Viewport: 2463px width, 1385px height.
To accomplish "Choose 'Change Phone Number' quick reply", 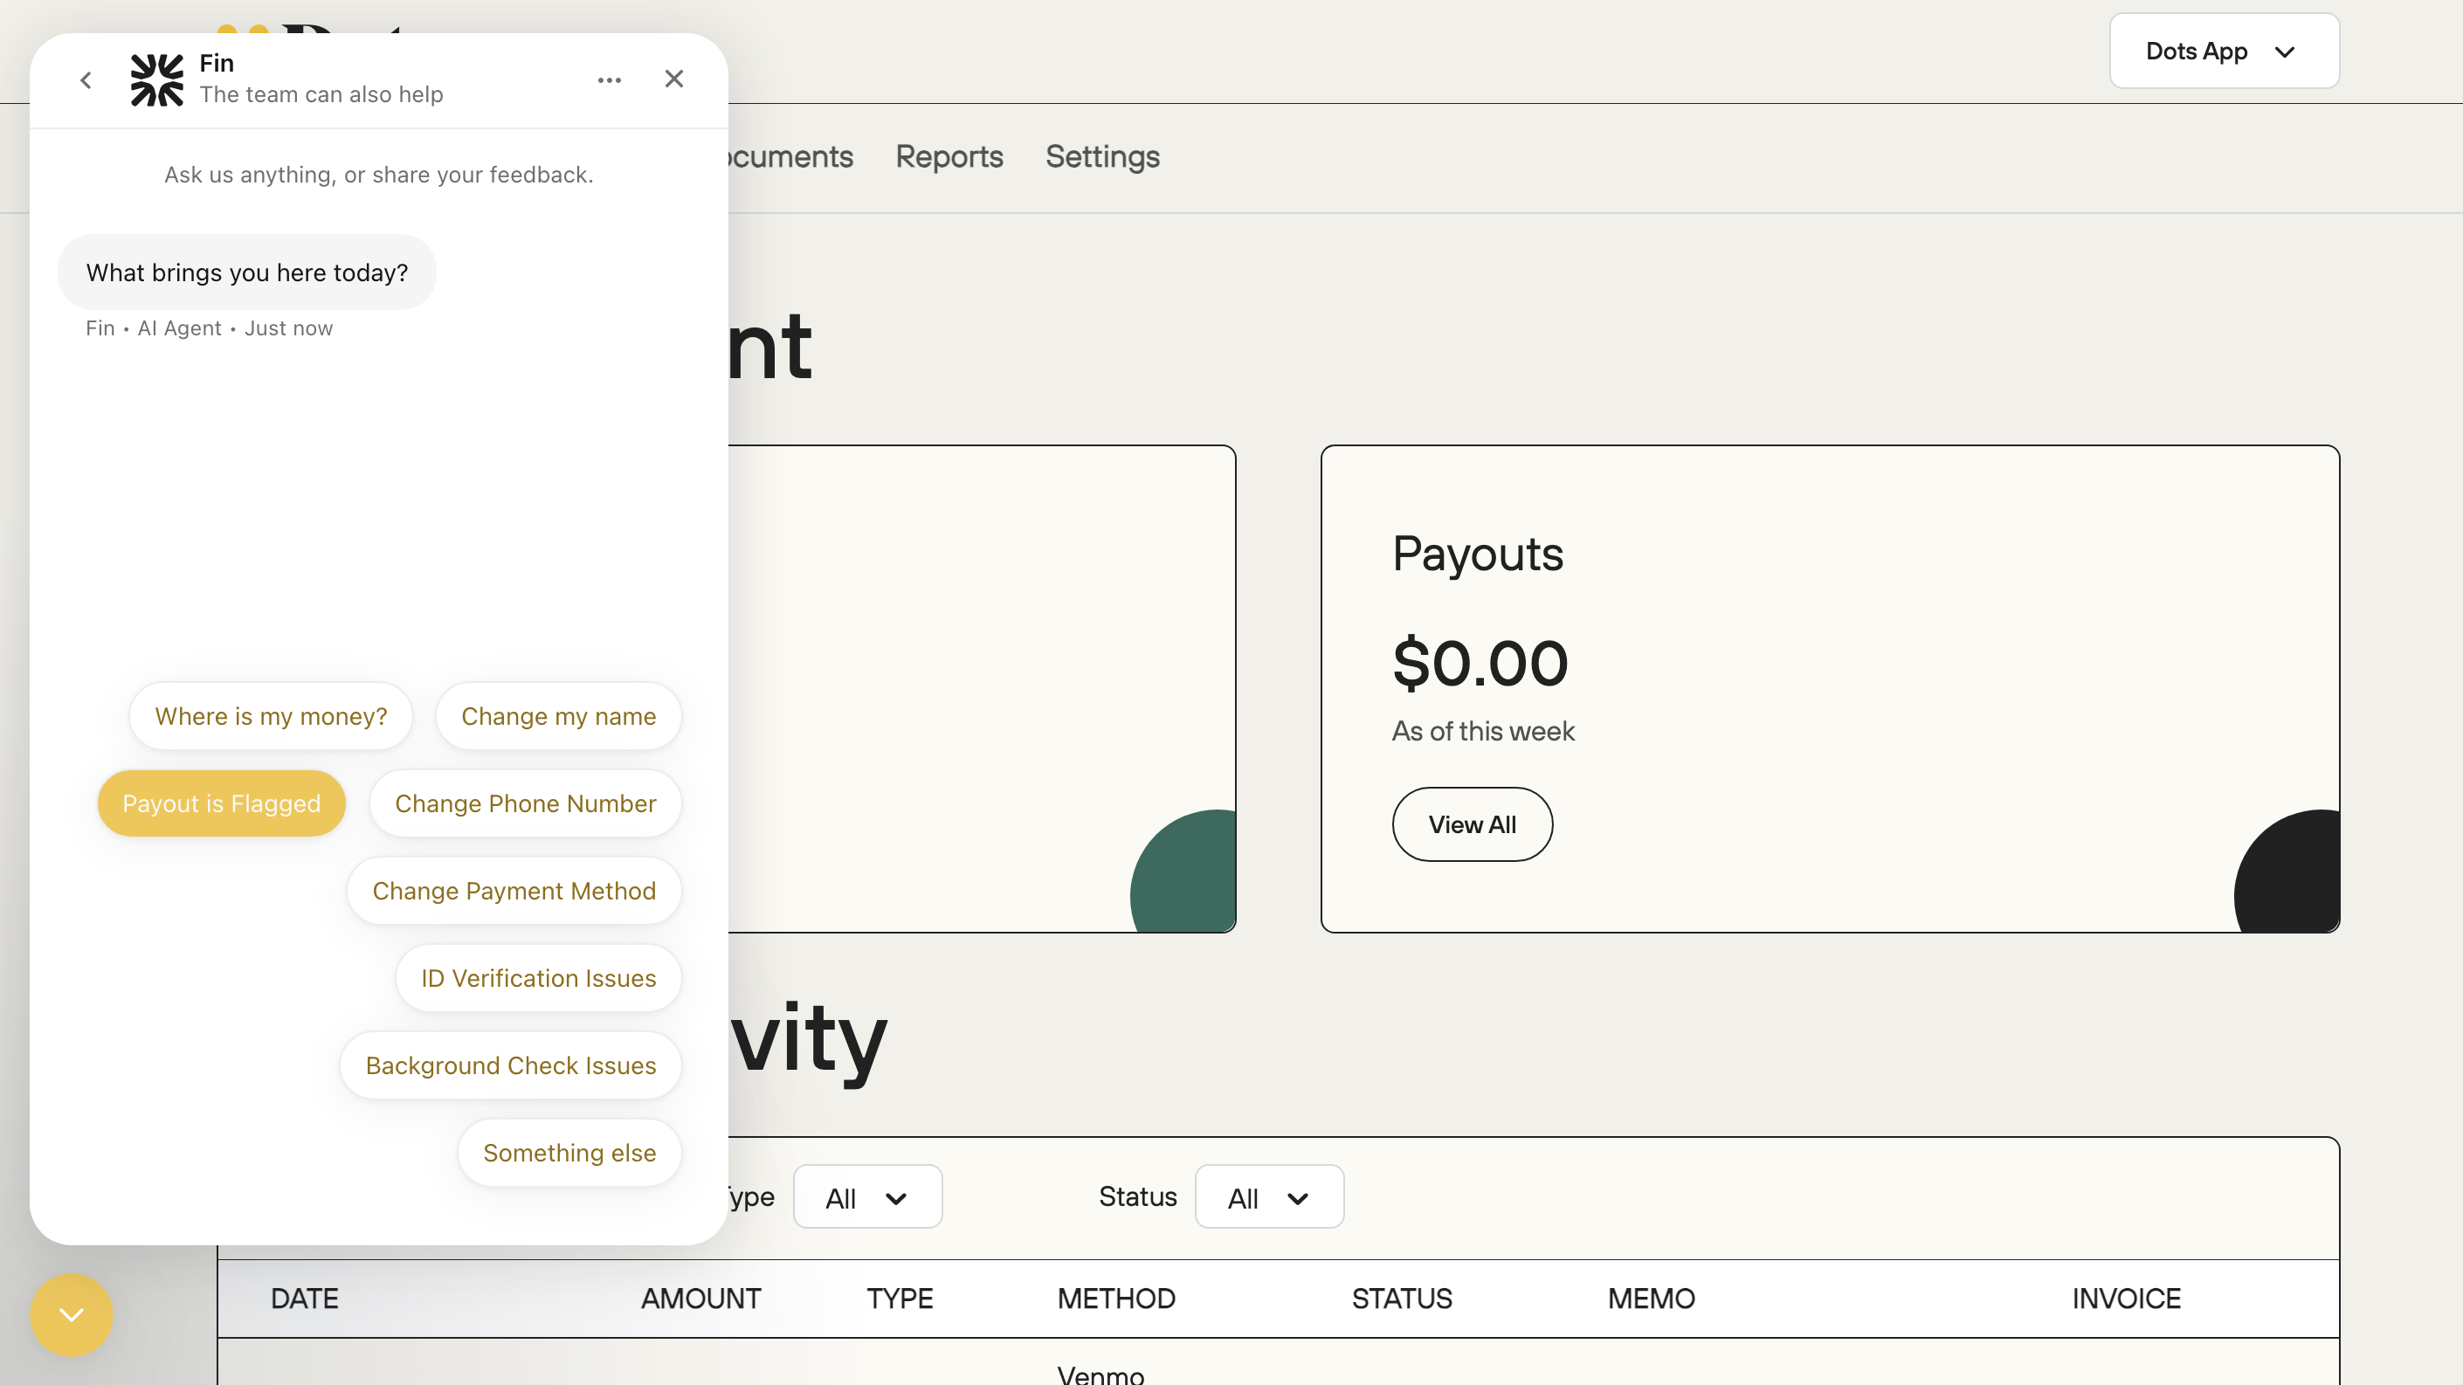I will (x=525, y=804).
